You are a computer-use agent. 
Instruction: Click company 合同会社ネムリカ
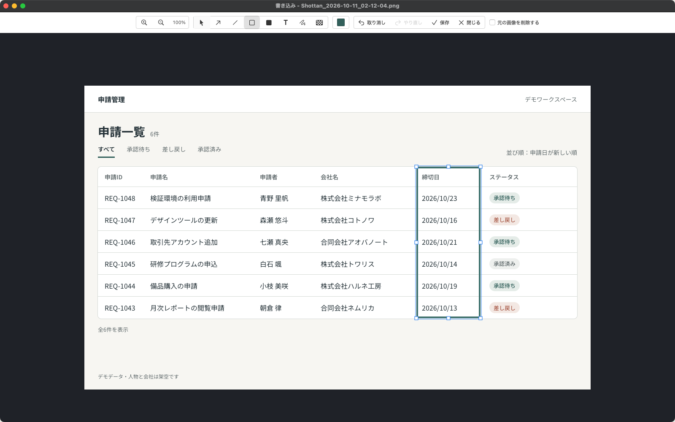point(348,308)
